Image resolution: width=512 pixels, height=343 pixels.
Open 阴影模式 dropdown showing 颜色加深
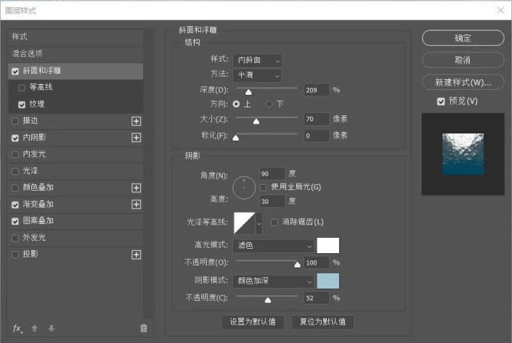click(x=274, y=281)
